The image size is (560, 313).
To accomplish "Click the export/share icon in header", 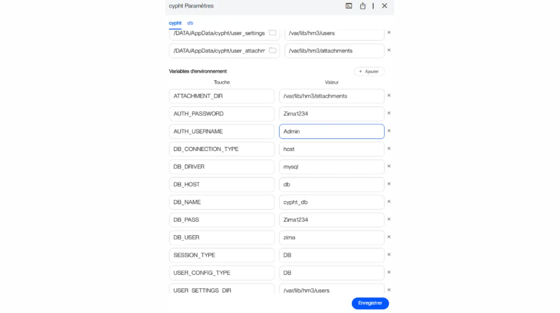I will point(363,6).
